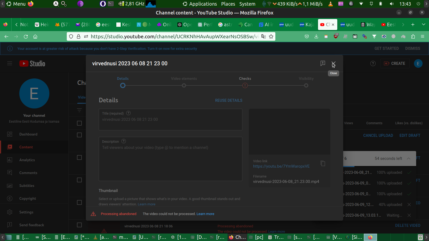Open the youtu.be video link
The width and height of the screenshot is (429, 241).
pyautogui.click(x=281, y=166)
